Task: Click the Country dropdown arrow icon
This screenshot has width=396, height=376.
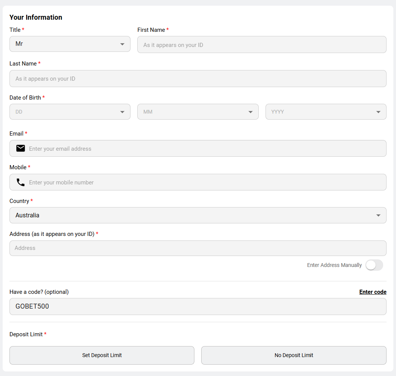Action: pos(378,215)
